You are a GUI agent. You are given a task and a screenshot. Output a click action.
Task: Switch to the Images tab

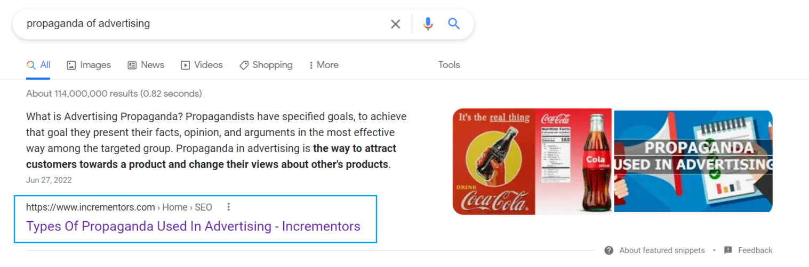[89, 65]
